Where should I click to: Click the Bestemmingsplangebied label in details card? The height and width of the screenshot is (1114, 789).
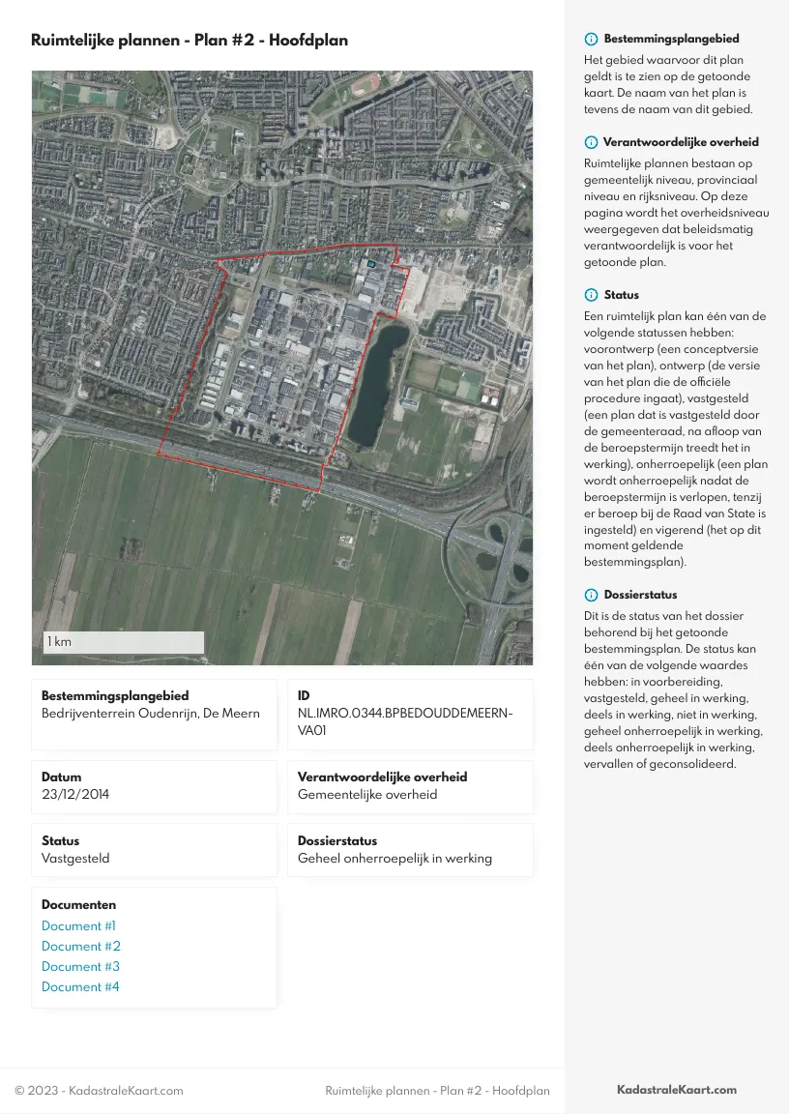pos(115,695)
